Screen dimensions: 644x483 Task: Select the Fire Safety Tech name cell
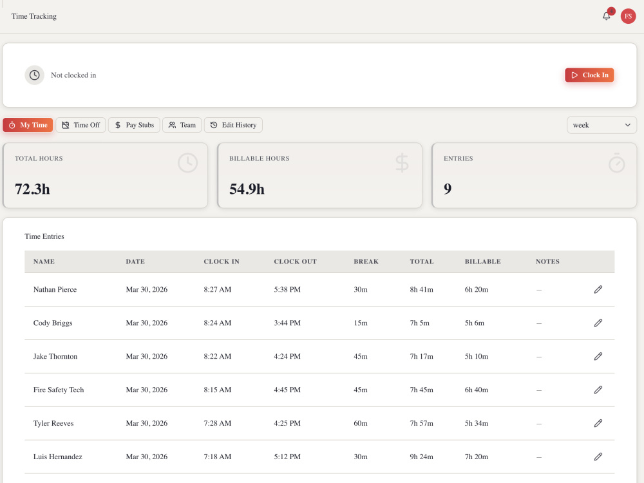pyautogui.click(x=59, y=390)
